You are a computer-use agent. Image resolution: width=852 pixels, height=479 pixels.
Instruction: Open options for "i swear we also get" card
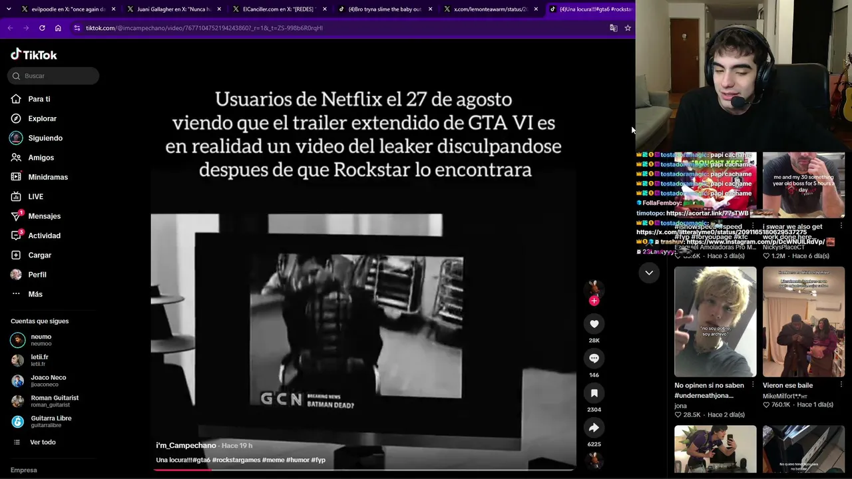click(841, 226)
